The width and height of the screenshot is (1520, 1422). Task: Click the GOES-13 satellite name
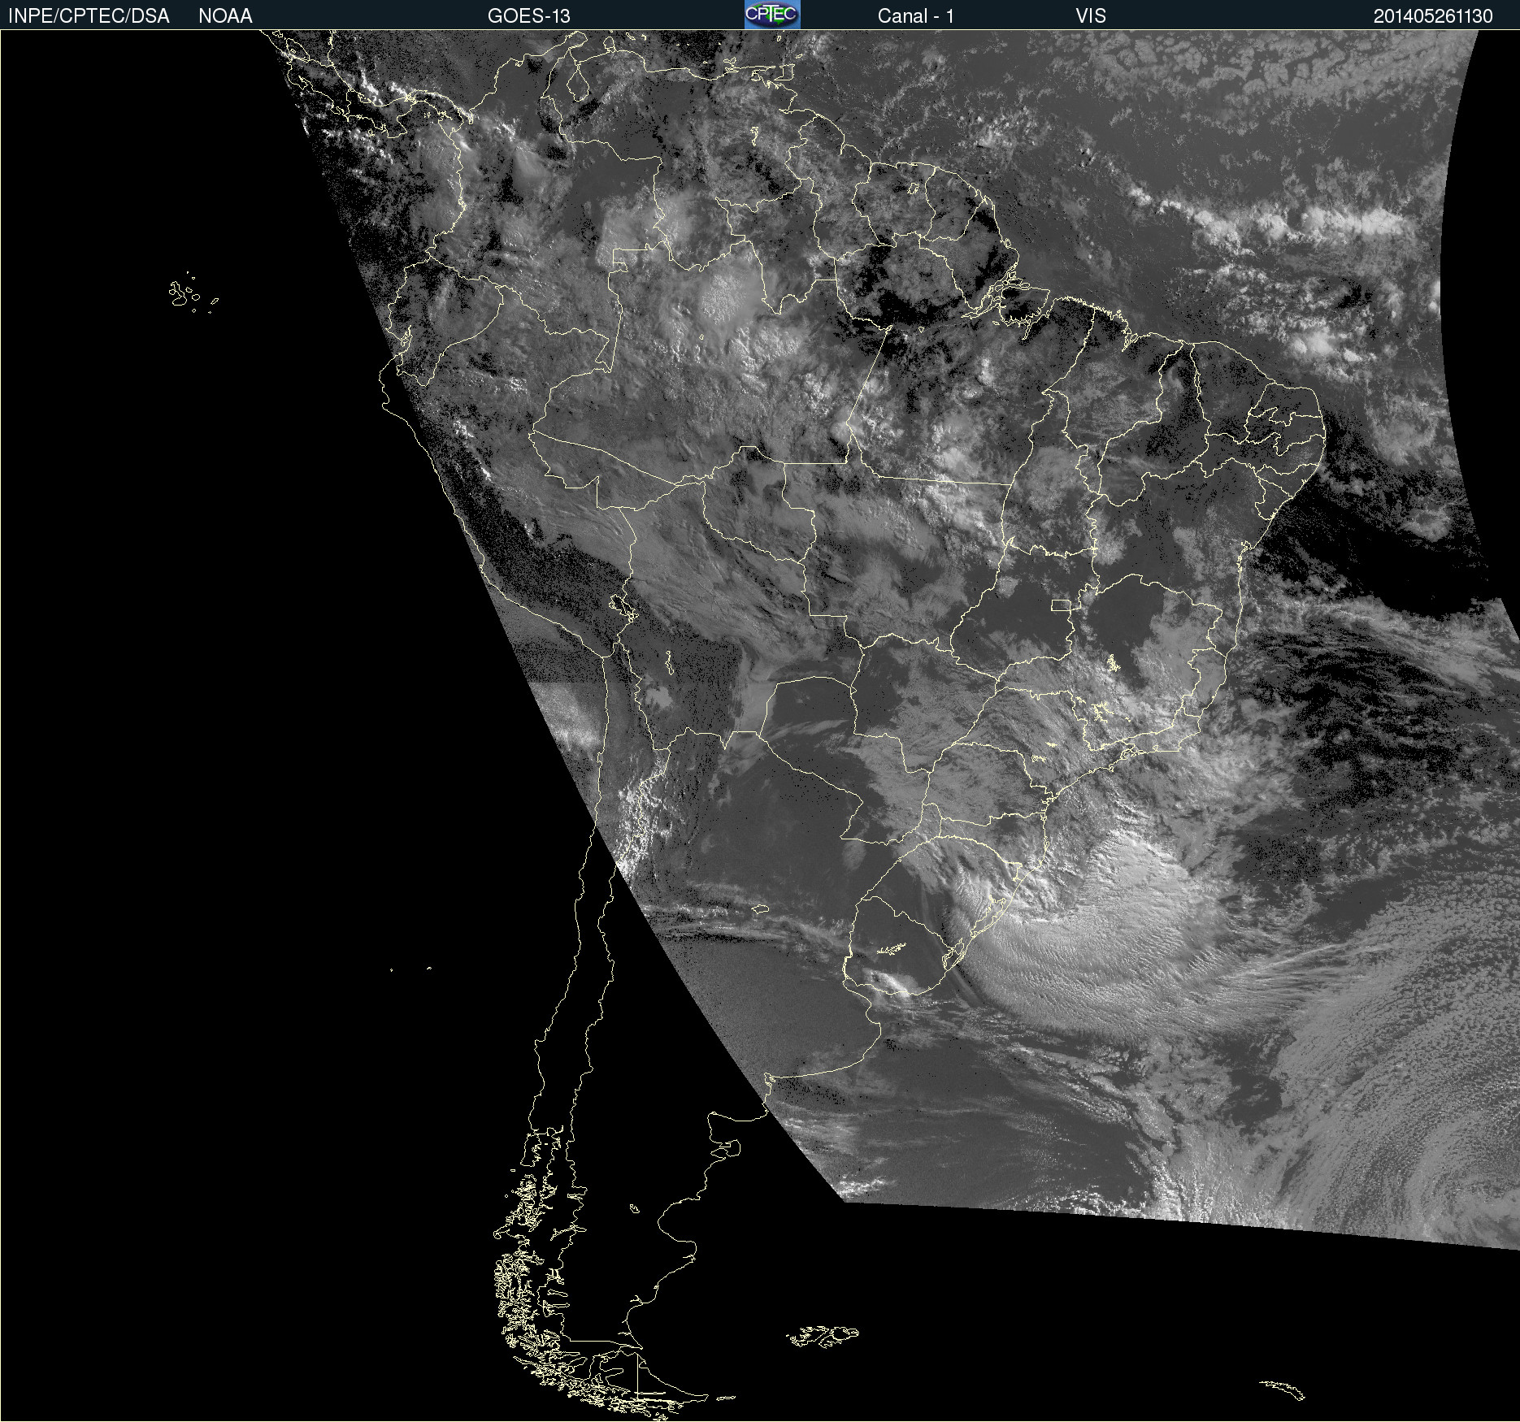[528, 16]
